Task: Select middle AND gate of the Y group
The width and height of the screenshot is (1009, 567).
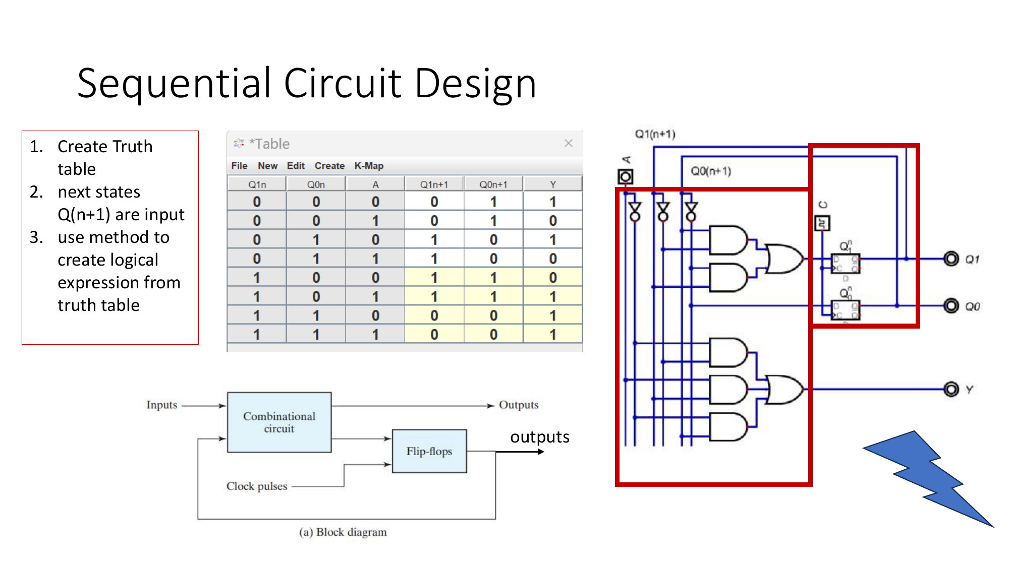Action: (x=728, y=389)
